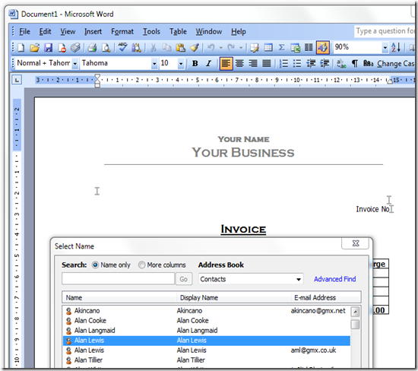Click the Permission icon on the toolbar
The width and height of the screenshot is (418, 371).
[x=62, y=48]
